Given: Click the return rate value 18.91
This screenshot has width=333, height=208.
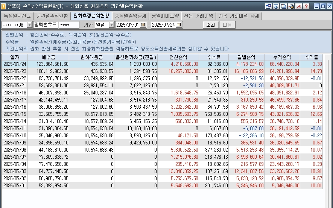Looking at the screenshot, I should 316,172.
